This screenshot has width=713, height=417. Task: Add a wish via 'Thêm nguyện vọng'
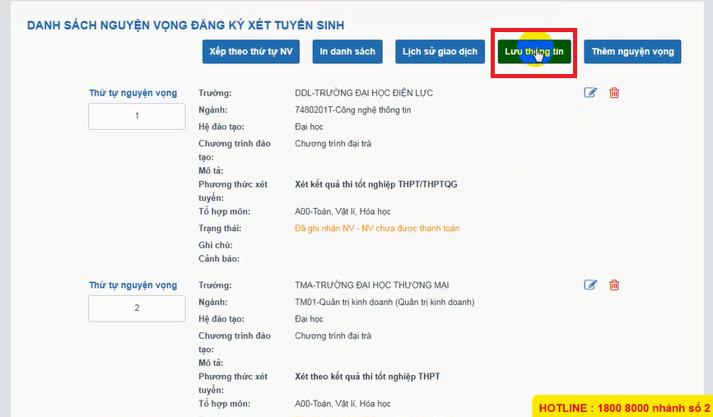click(631, 52)
